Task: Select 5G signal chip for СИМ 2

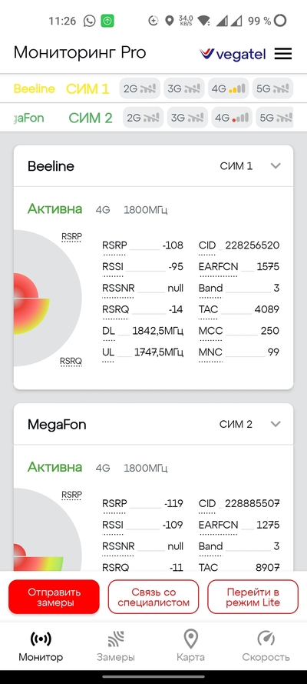Action: point(275,118)
